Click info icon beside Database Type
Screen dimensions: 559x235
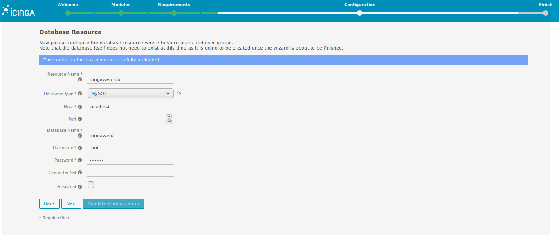pyautogui.click(x=80, y=93)
